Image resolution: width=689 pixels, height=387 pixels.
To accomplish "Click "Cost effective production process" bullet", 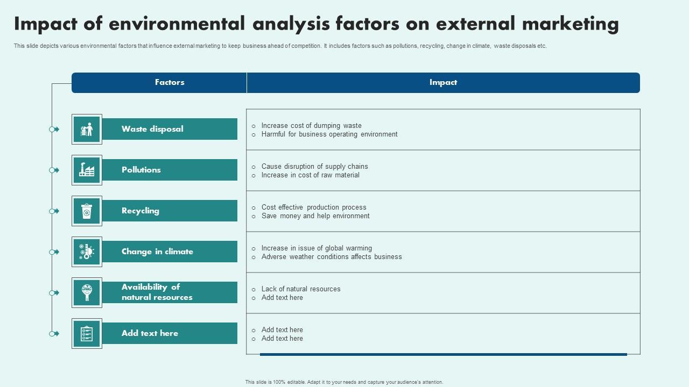I will tap(314, 207).
